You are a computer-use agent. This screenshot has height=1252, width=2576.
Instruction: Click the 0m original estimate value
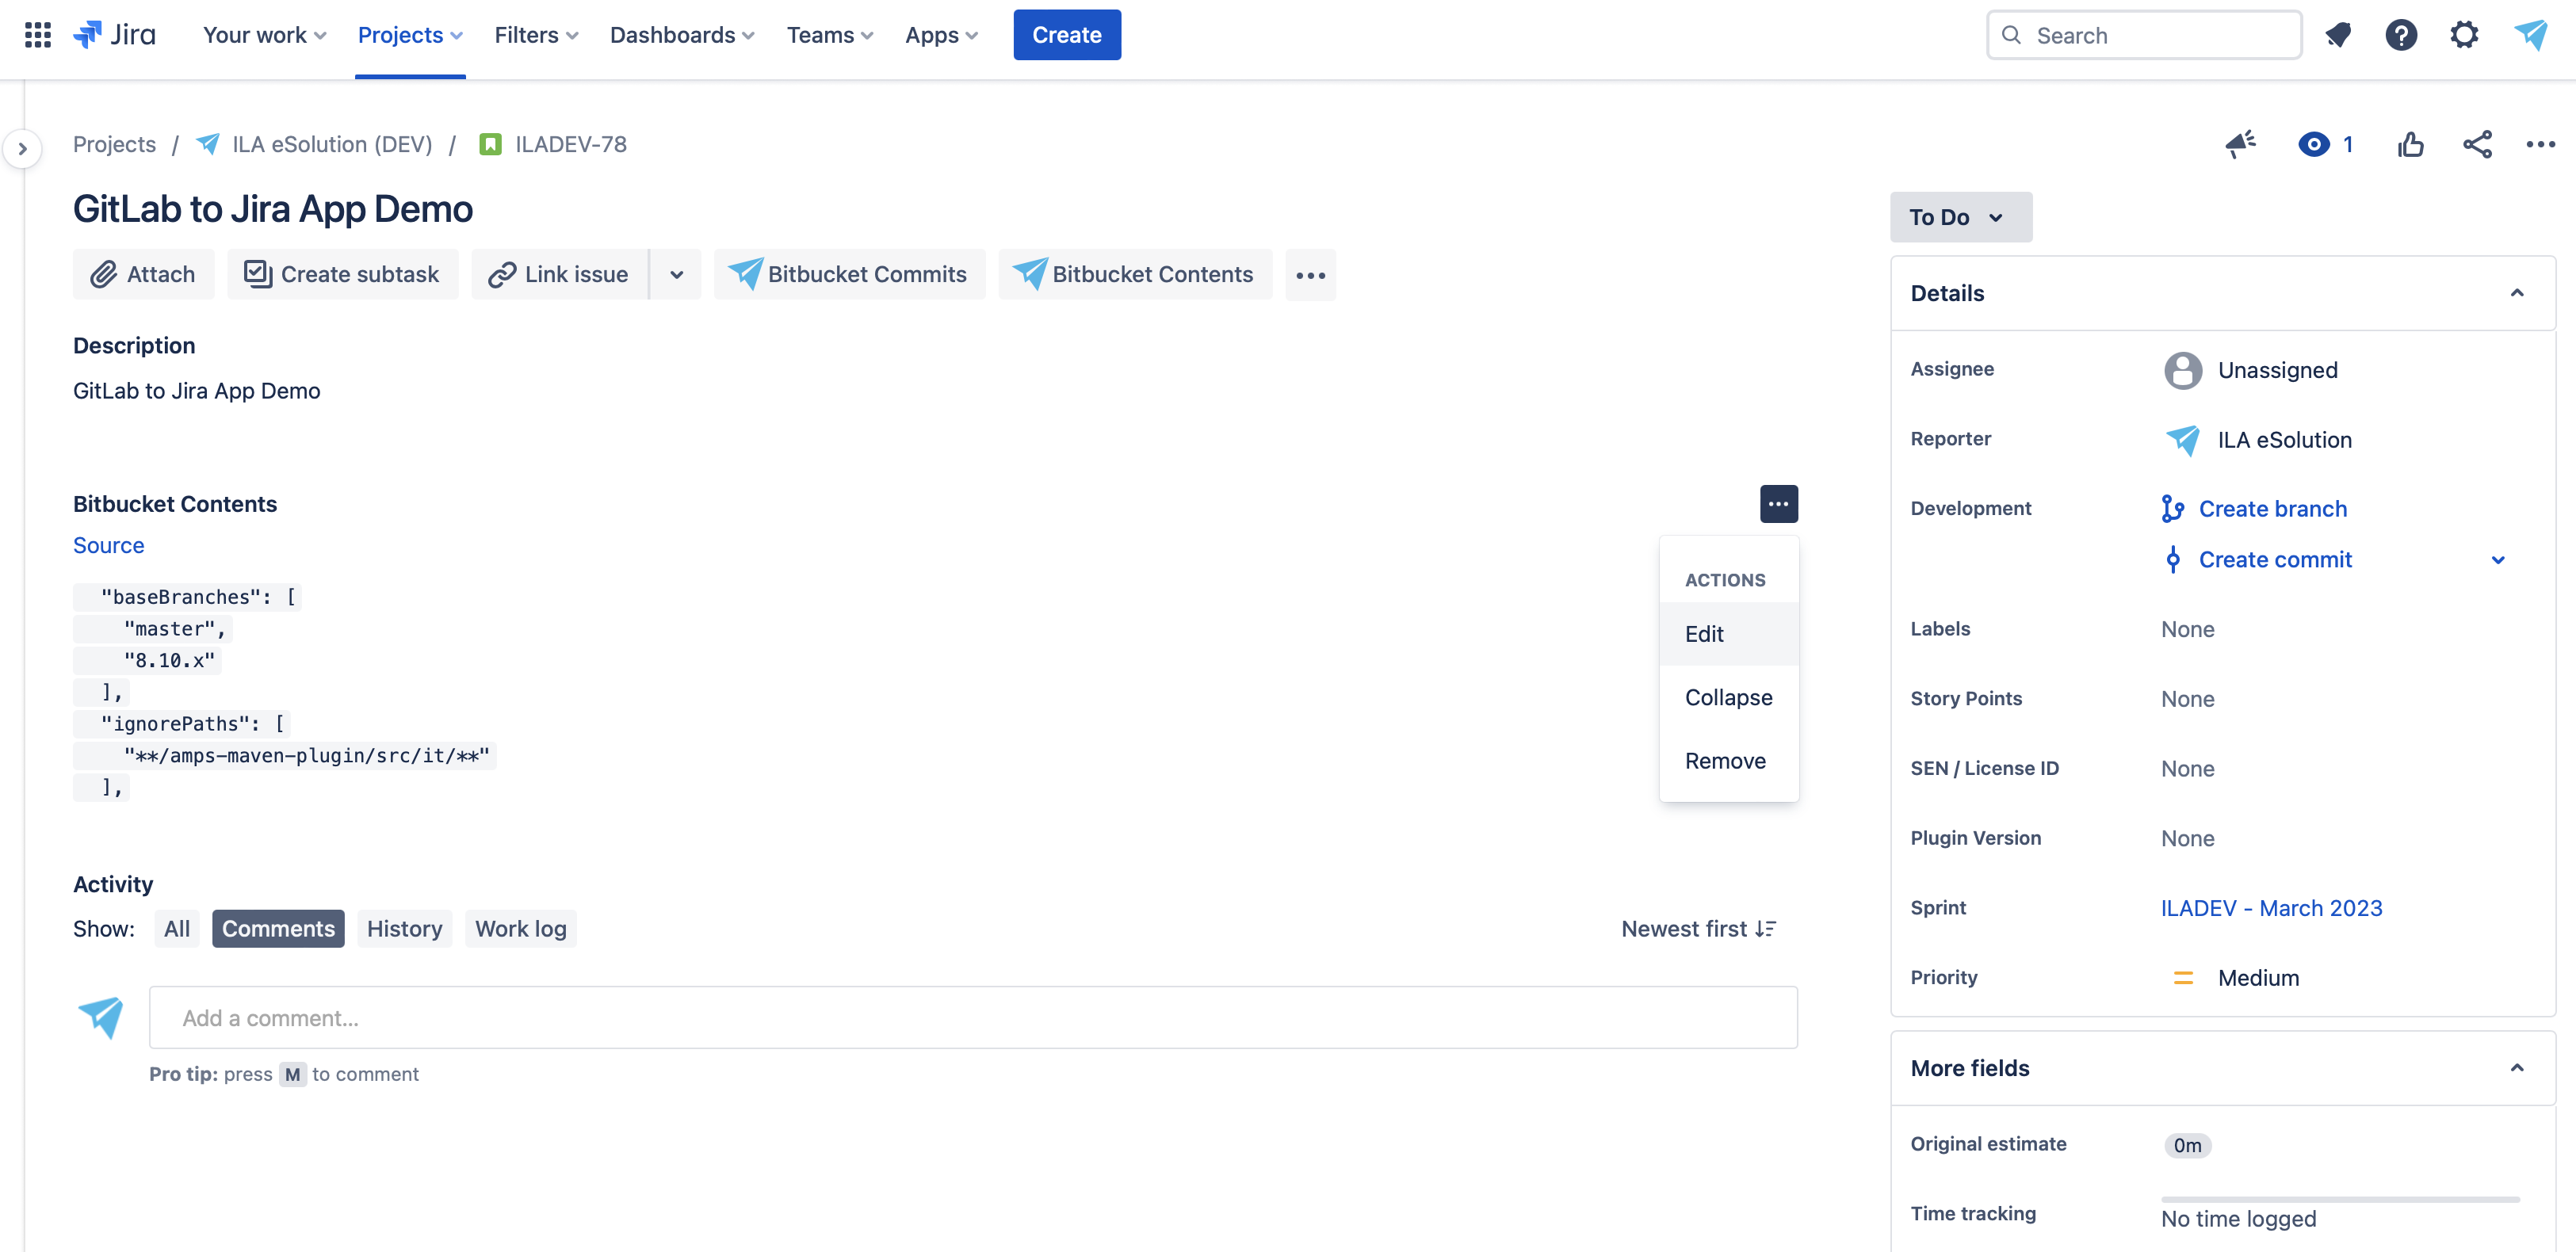2186,1145
